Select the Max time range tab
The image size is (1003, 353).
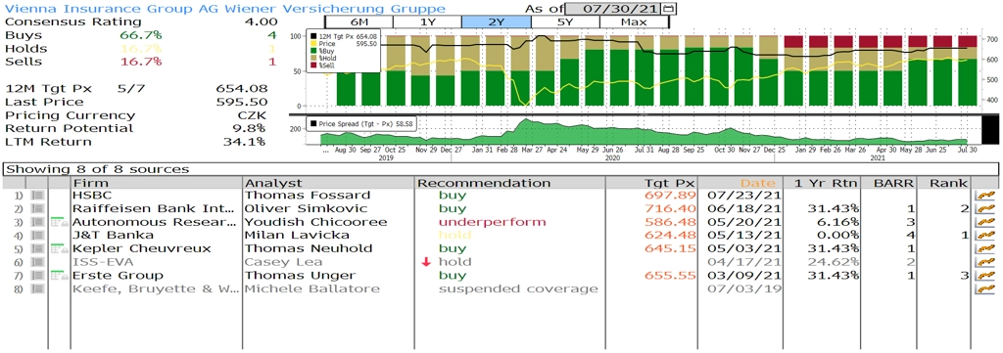tap(634, 22)
